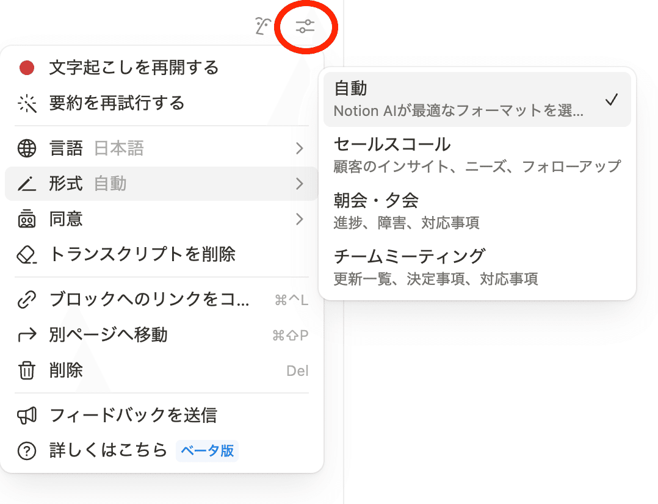Click 文字起こしを再開する
Image resolution: width=658 pixels, height=504 pixels.
pyautogui.click(x=134, y=68)
